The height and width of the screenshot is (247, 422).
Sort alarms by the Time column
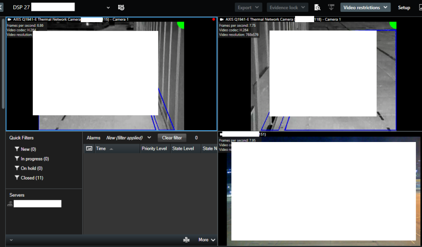click(x=101, y=148)
